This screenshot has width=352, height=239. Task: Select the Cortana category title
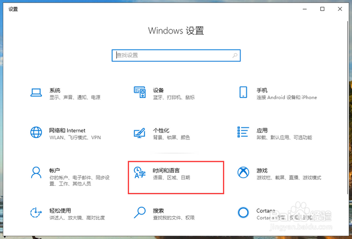click(x=266, y=210)
